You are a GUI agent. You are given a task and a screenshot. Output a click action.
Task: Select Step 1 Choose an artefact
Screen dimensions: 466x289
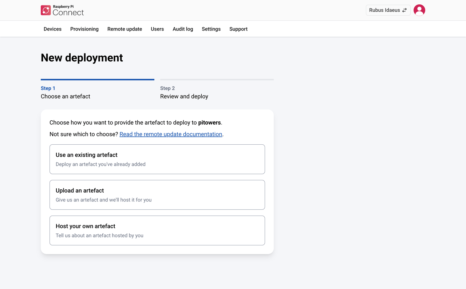coord(98,90)
